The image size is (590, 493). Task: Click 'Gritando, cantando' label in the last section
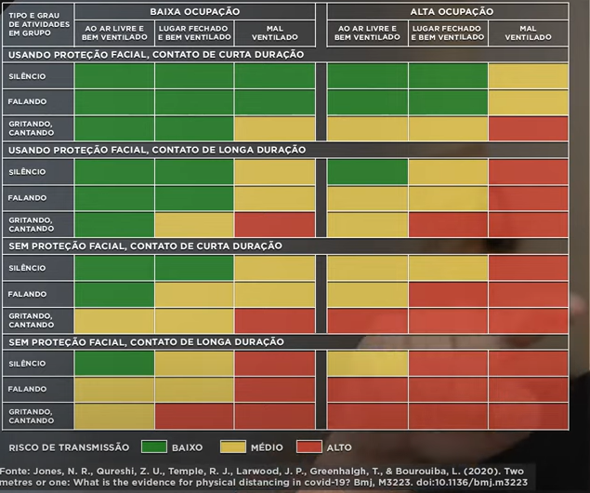click(x=33, y=416)
